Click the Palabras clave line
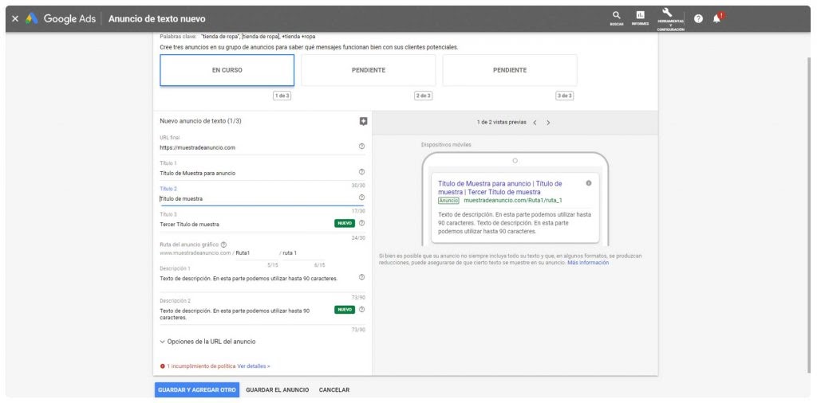This screenshot has width=817, height=403. (x=238, y=37)
